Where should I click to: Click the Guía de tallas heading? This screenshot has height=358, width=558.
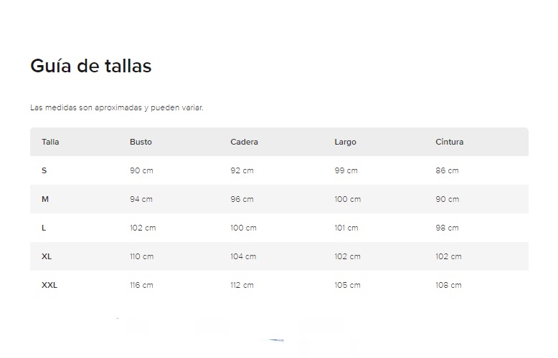pyautogui.click(x=91, y=66)
